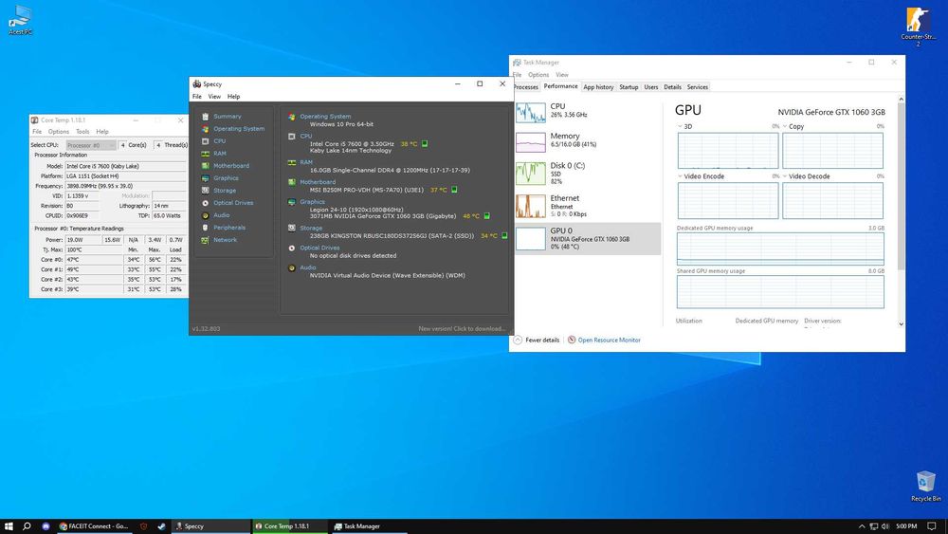948x534 pixels.
Task: Select Disk 0 (C:) in performance list
Action: (587, 173)
